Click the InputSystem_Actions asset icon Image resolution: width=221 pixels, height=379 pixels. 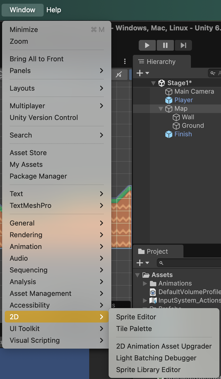click(153, 300)
